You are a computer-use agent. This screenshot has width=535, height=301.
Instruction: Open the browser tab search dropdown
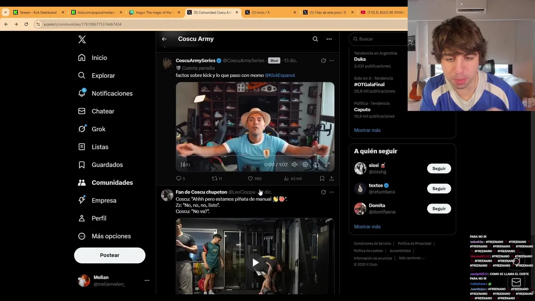5,13
